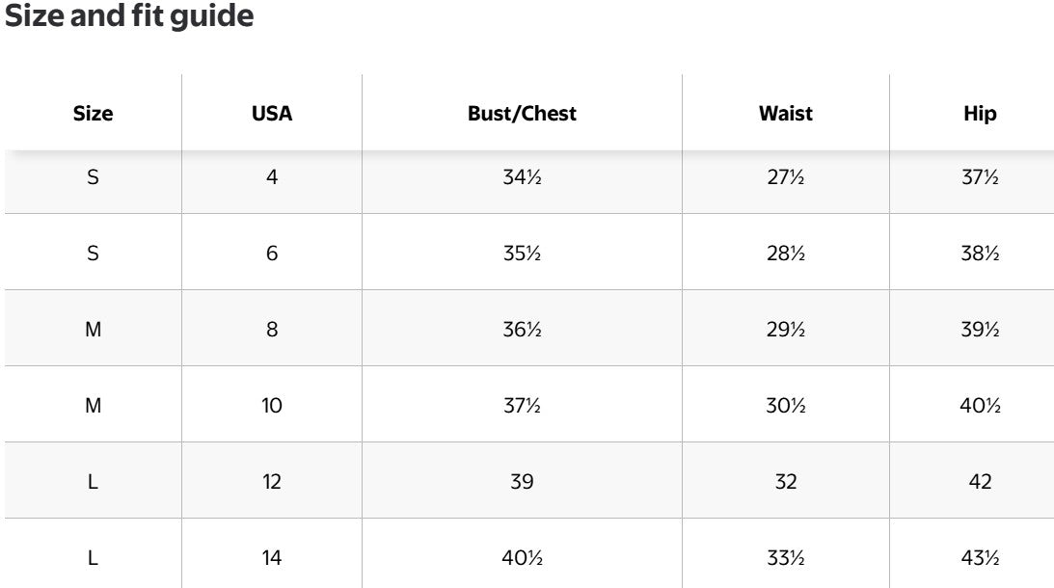Click the USA size 10 cell
This screenshot has width=1054, height=588.
click(x=272, y=406)
